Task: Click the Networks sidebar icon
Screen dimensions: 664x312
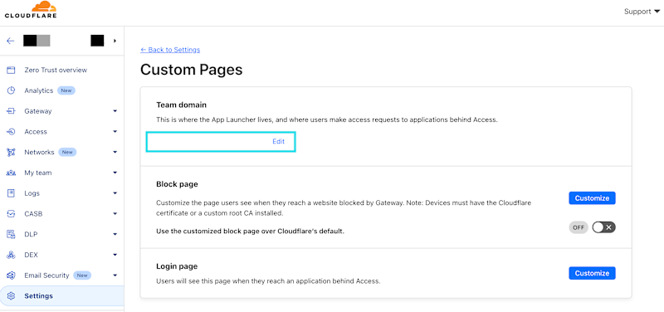Action: point(11,152)
